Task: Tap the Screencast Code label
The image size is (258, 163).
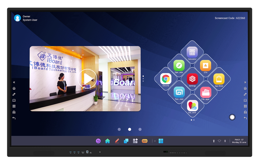Action: point(230,18)
